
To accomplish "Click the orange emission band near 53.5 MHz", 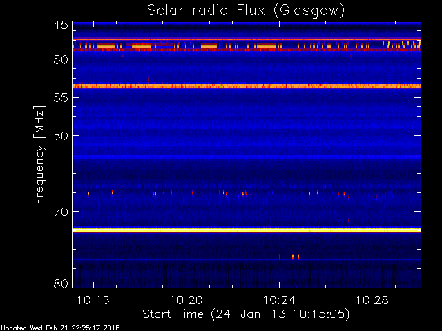I will pos(247,86).
